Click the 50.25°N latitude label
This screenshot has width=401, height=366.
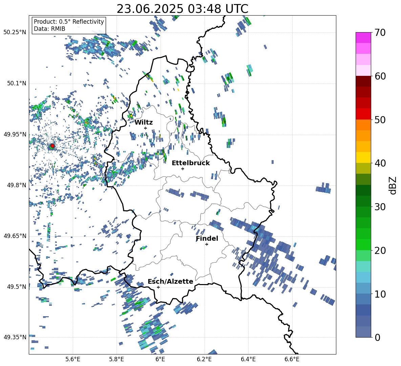(x=15, y=33)
